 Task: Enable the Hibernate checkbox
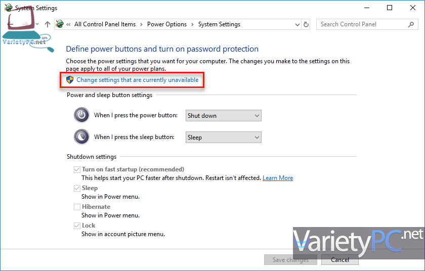[77, 207]
